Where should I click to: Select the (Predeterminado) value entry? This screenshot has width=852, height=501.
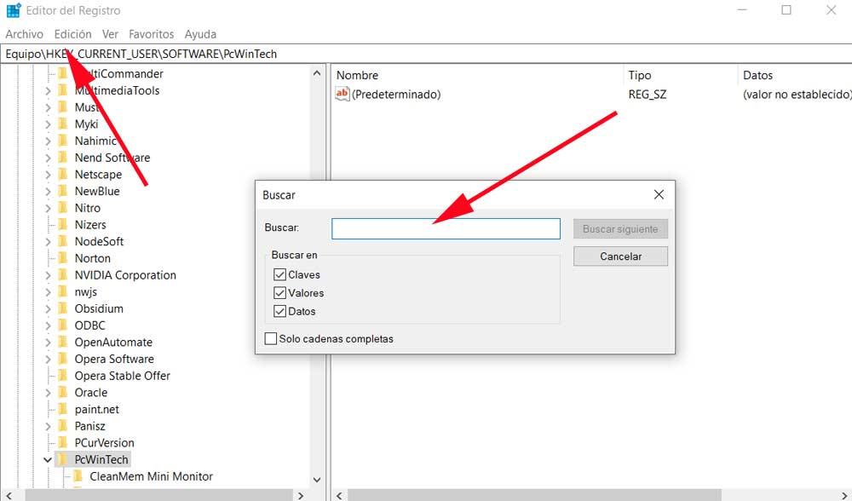(396, 95)
